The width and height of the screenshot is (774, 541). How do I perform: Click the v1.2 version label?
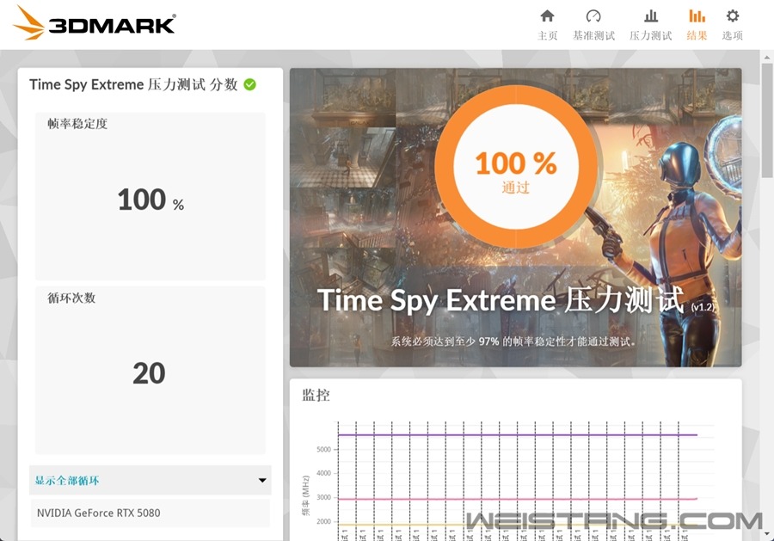(703, 307)
